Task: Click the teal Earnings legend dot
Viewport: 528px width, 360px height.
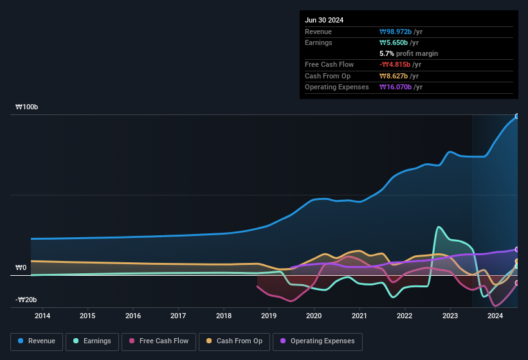Action: pyautogui.click(x=76, y=341)
